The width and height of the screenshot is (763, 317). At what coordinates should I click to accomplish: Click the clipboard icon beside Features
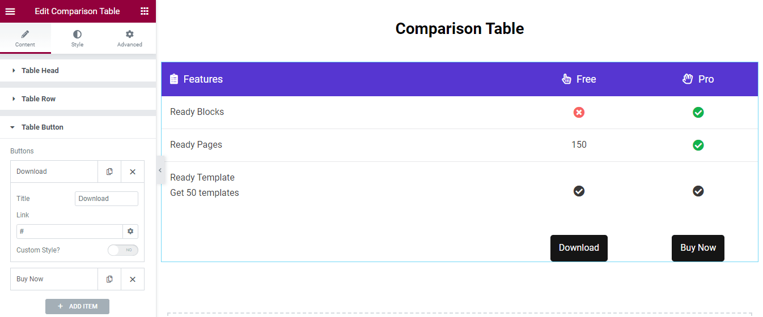pos(174,79)
